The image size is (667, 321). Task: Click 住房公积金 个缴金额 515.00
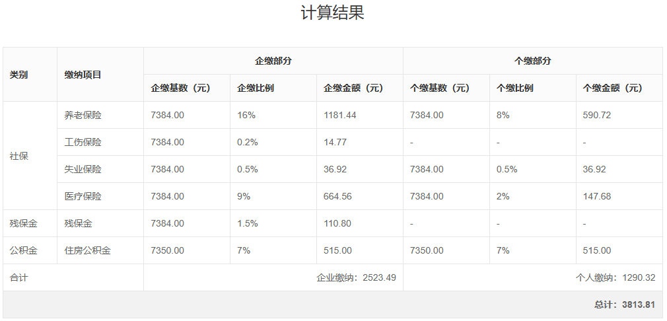[x=597, y=251]
